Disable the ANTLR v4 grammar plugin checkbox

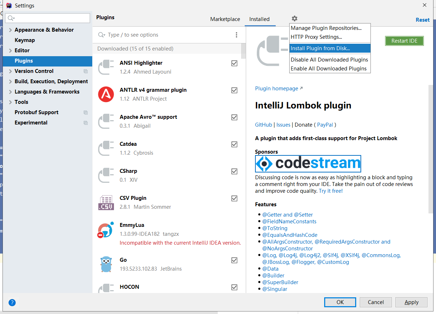[234, 90]
